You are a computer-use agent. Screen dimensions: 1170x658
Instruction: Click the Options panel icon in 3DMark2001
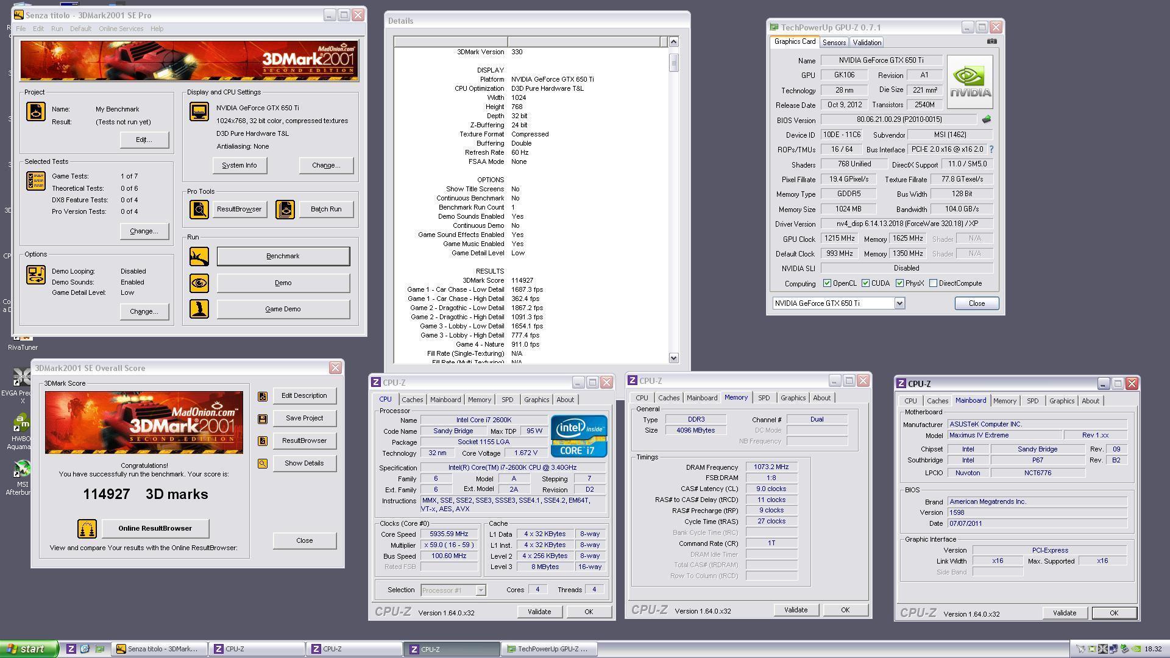click(35, 275)
